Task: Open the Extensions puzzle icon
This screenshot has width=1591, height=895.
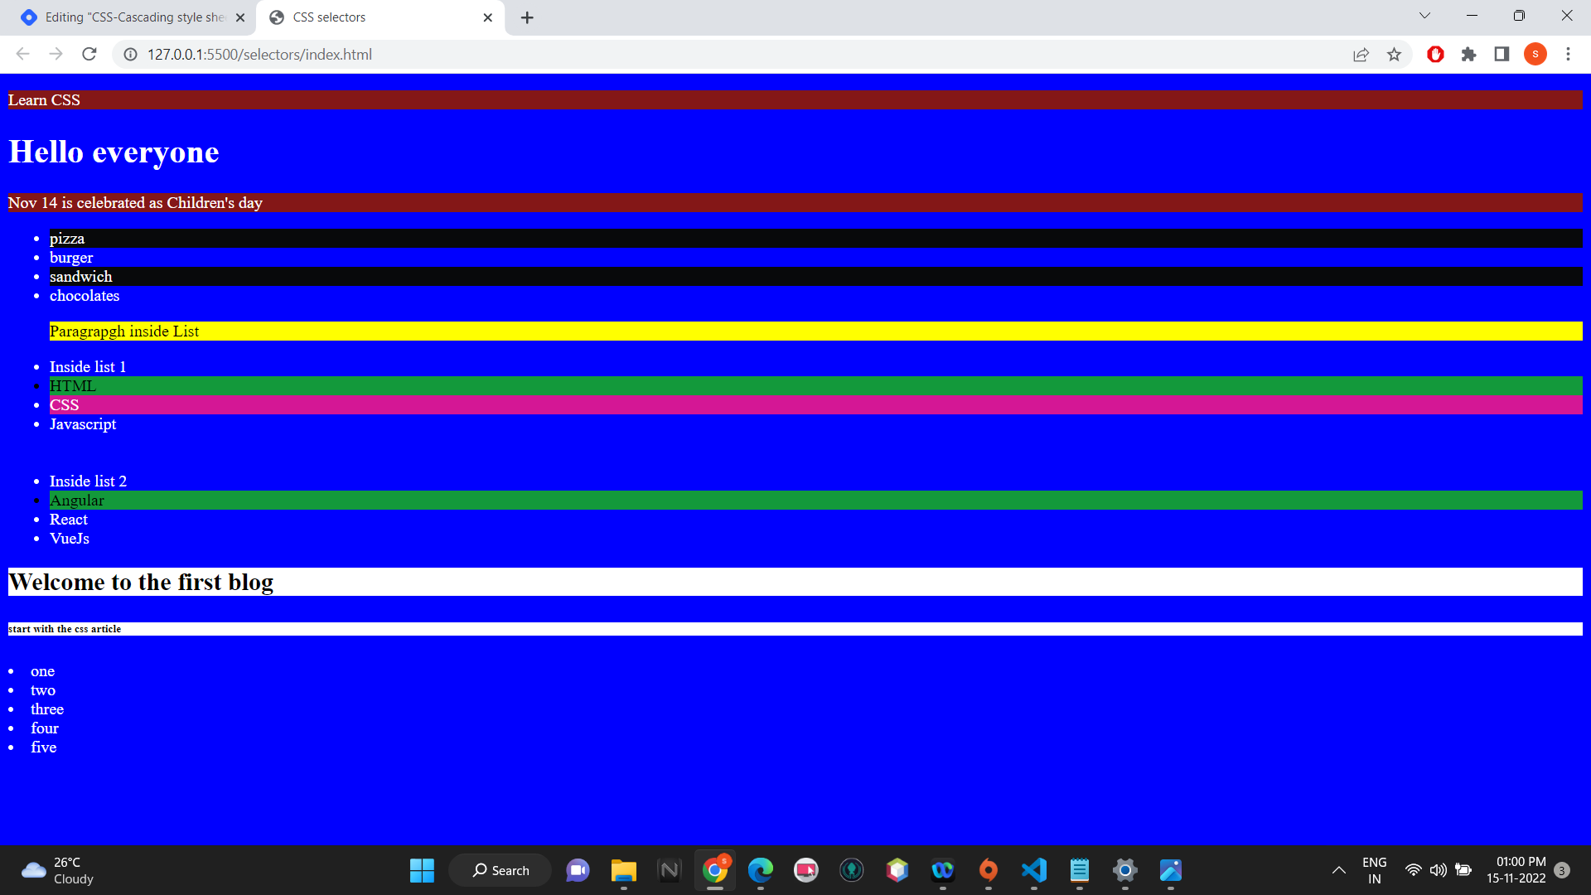Action: click(1468, 55)
